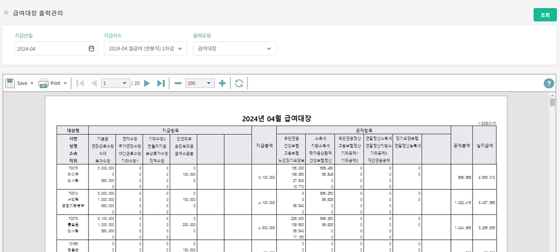
Task: Zoom out with the minus icon
Action: click(178, 83)
